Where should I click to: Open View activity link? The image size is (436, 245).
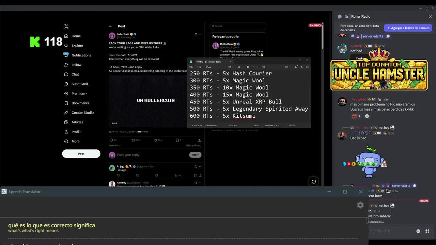(x=193, y=146)
